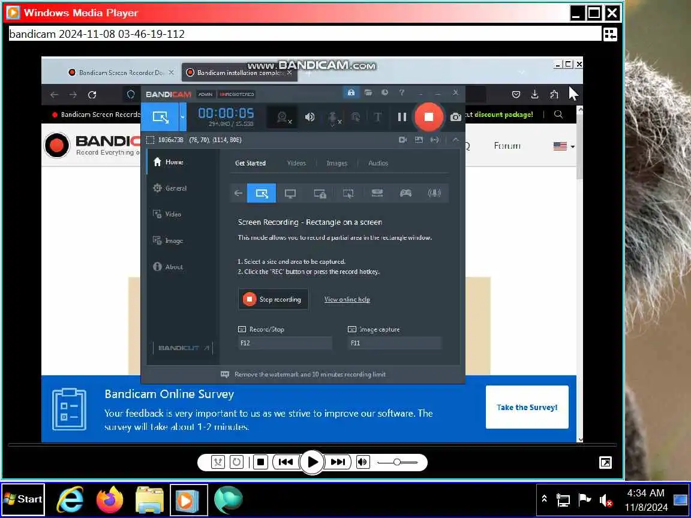Click the back arrow in mode toolbar
691x518 pixels.
[x=238, y=194]
